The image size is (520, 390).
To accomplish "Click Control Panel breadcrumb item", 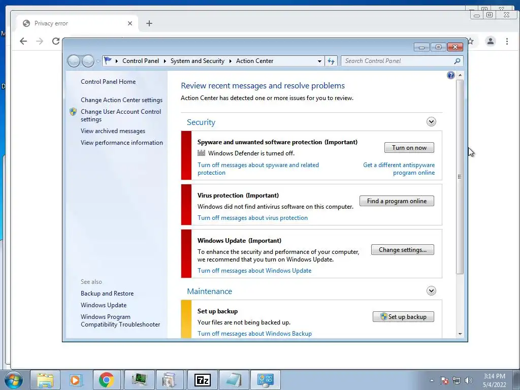I will click(x=141, y=61).
